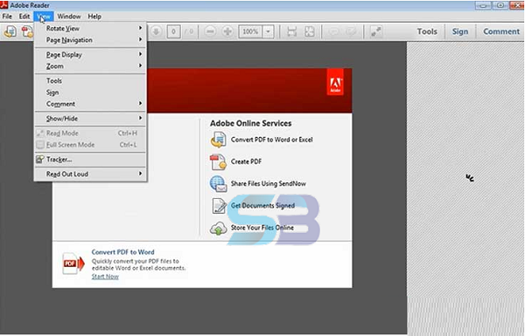Click the Open file toolbar icon
The image size is (525, 336).
10,31
